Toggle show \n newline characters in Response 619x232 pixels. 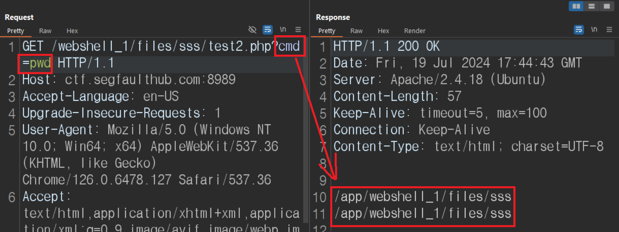[594, 30]
